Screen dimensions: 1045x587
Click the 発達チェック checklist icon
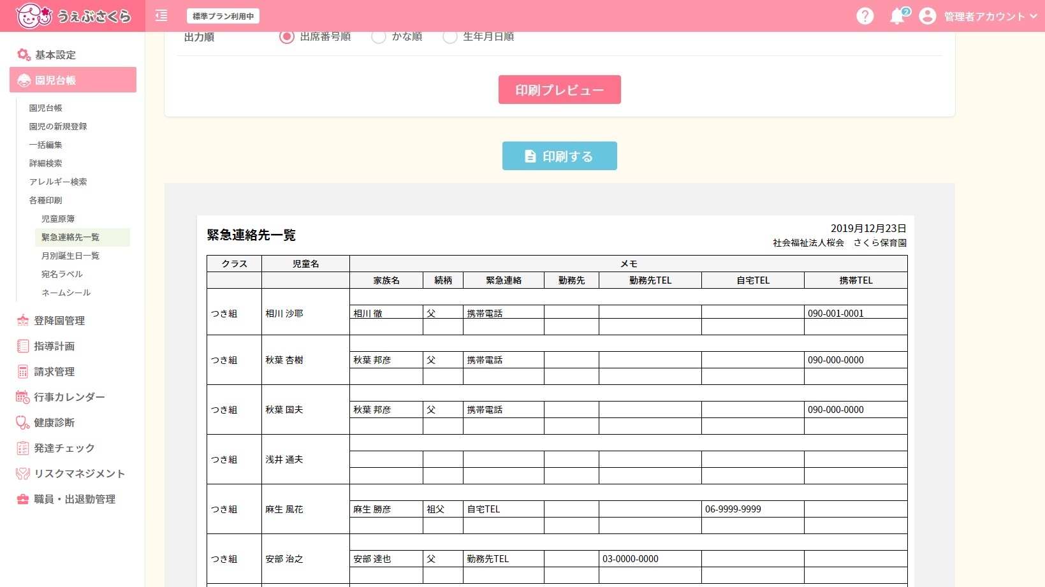pyautogui.click(x=23, y=448)
